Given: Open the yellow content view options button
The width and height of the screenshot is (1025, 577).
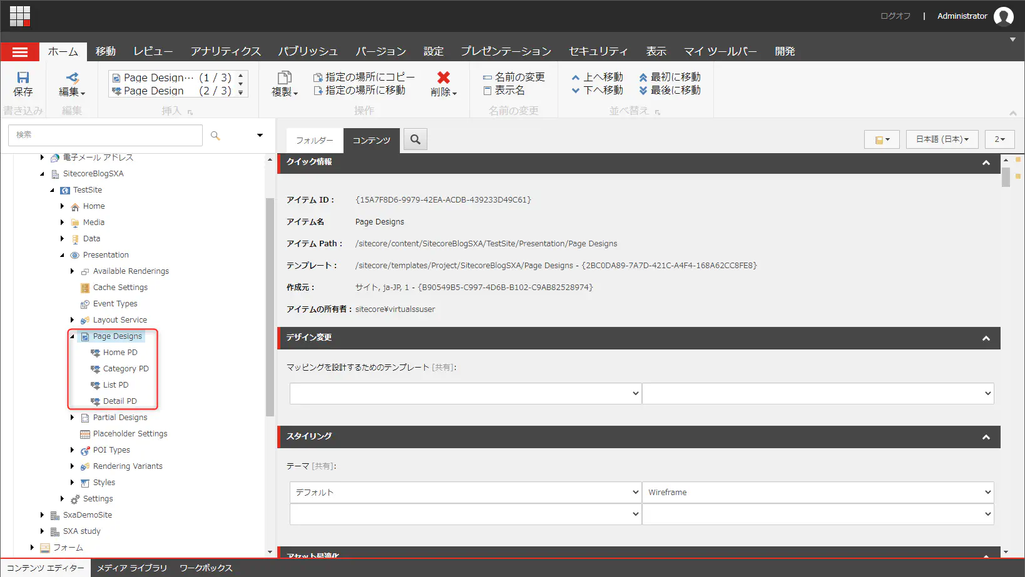Looking at the screenshot, I should pyautogui.click(x=882, y=139).
